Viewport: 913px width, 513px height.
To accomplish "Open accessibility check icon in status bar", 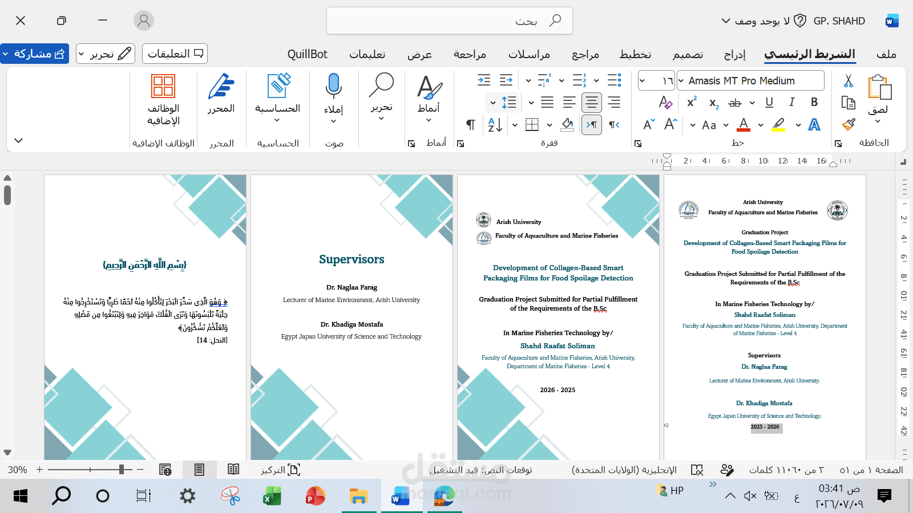I will pos(727,470).
